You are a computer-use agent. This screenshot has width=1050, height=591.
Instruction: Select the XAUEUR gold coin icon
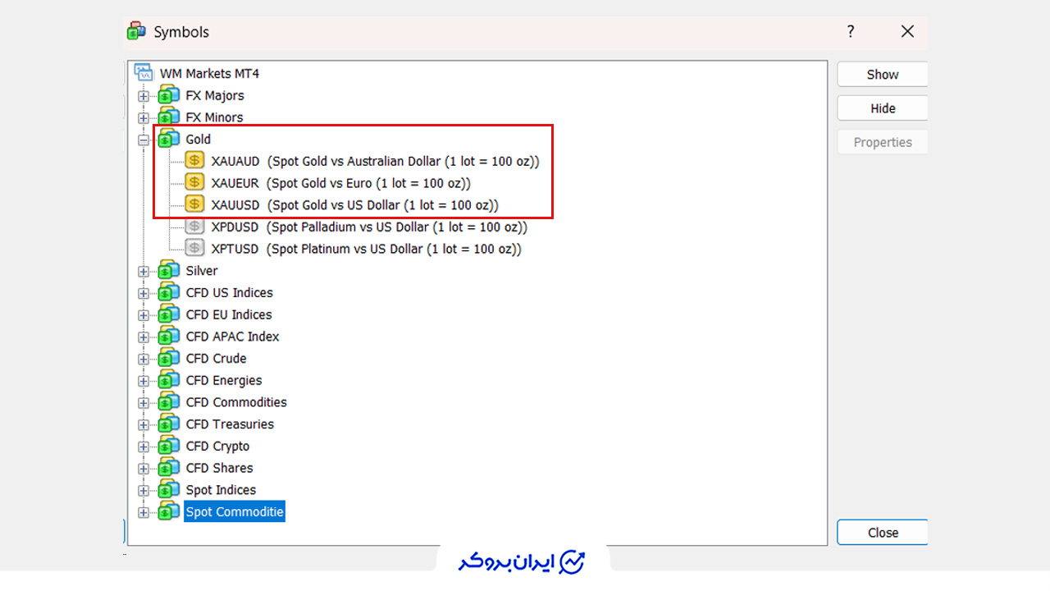click(194, 183)
